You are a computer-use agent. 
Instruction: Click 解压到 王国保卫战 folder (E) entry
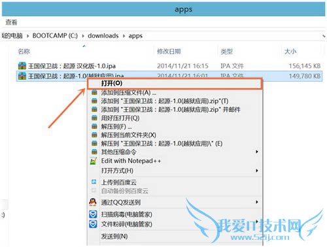[175, 144]
